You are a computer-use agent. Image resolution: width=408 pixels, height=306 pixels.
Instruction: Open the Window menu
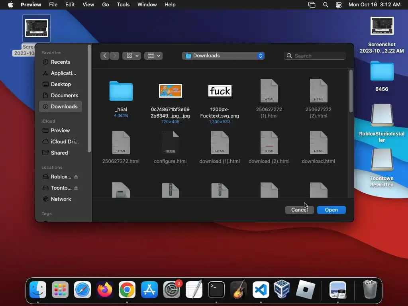click(x=147, y=5)
